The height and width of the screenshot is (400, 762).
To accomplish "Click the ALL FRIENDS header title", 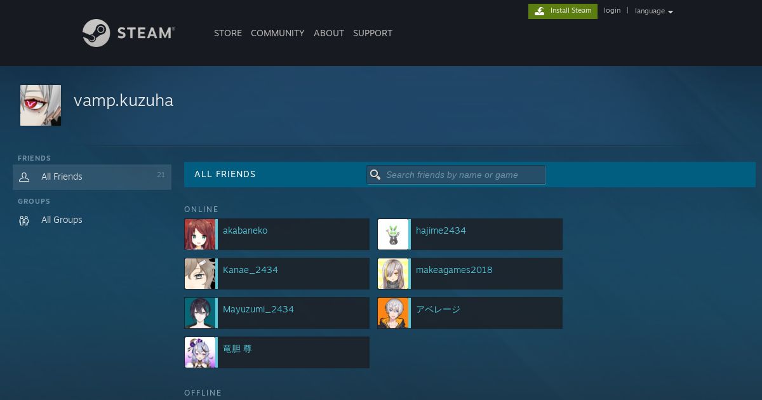I will pyautogui.click(x=225, y=175).
